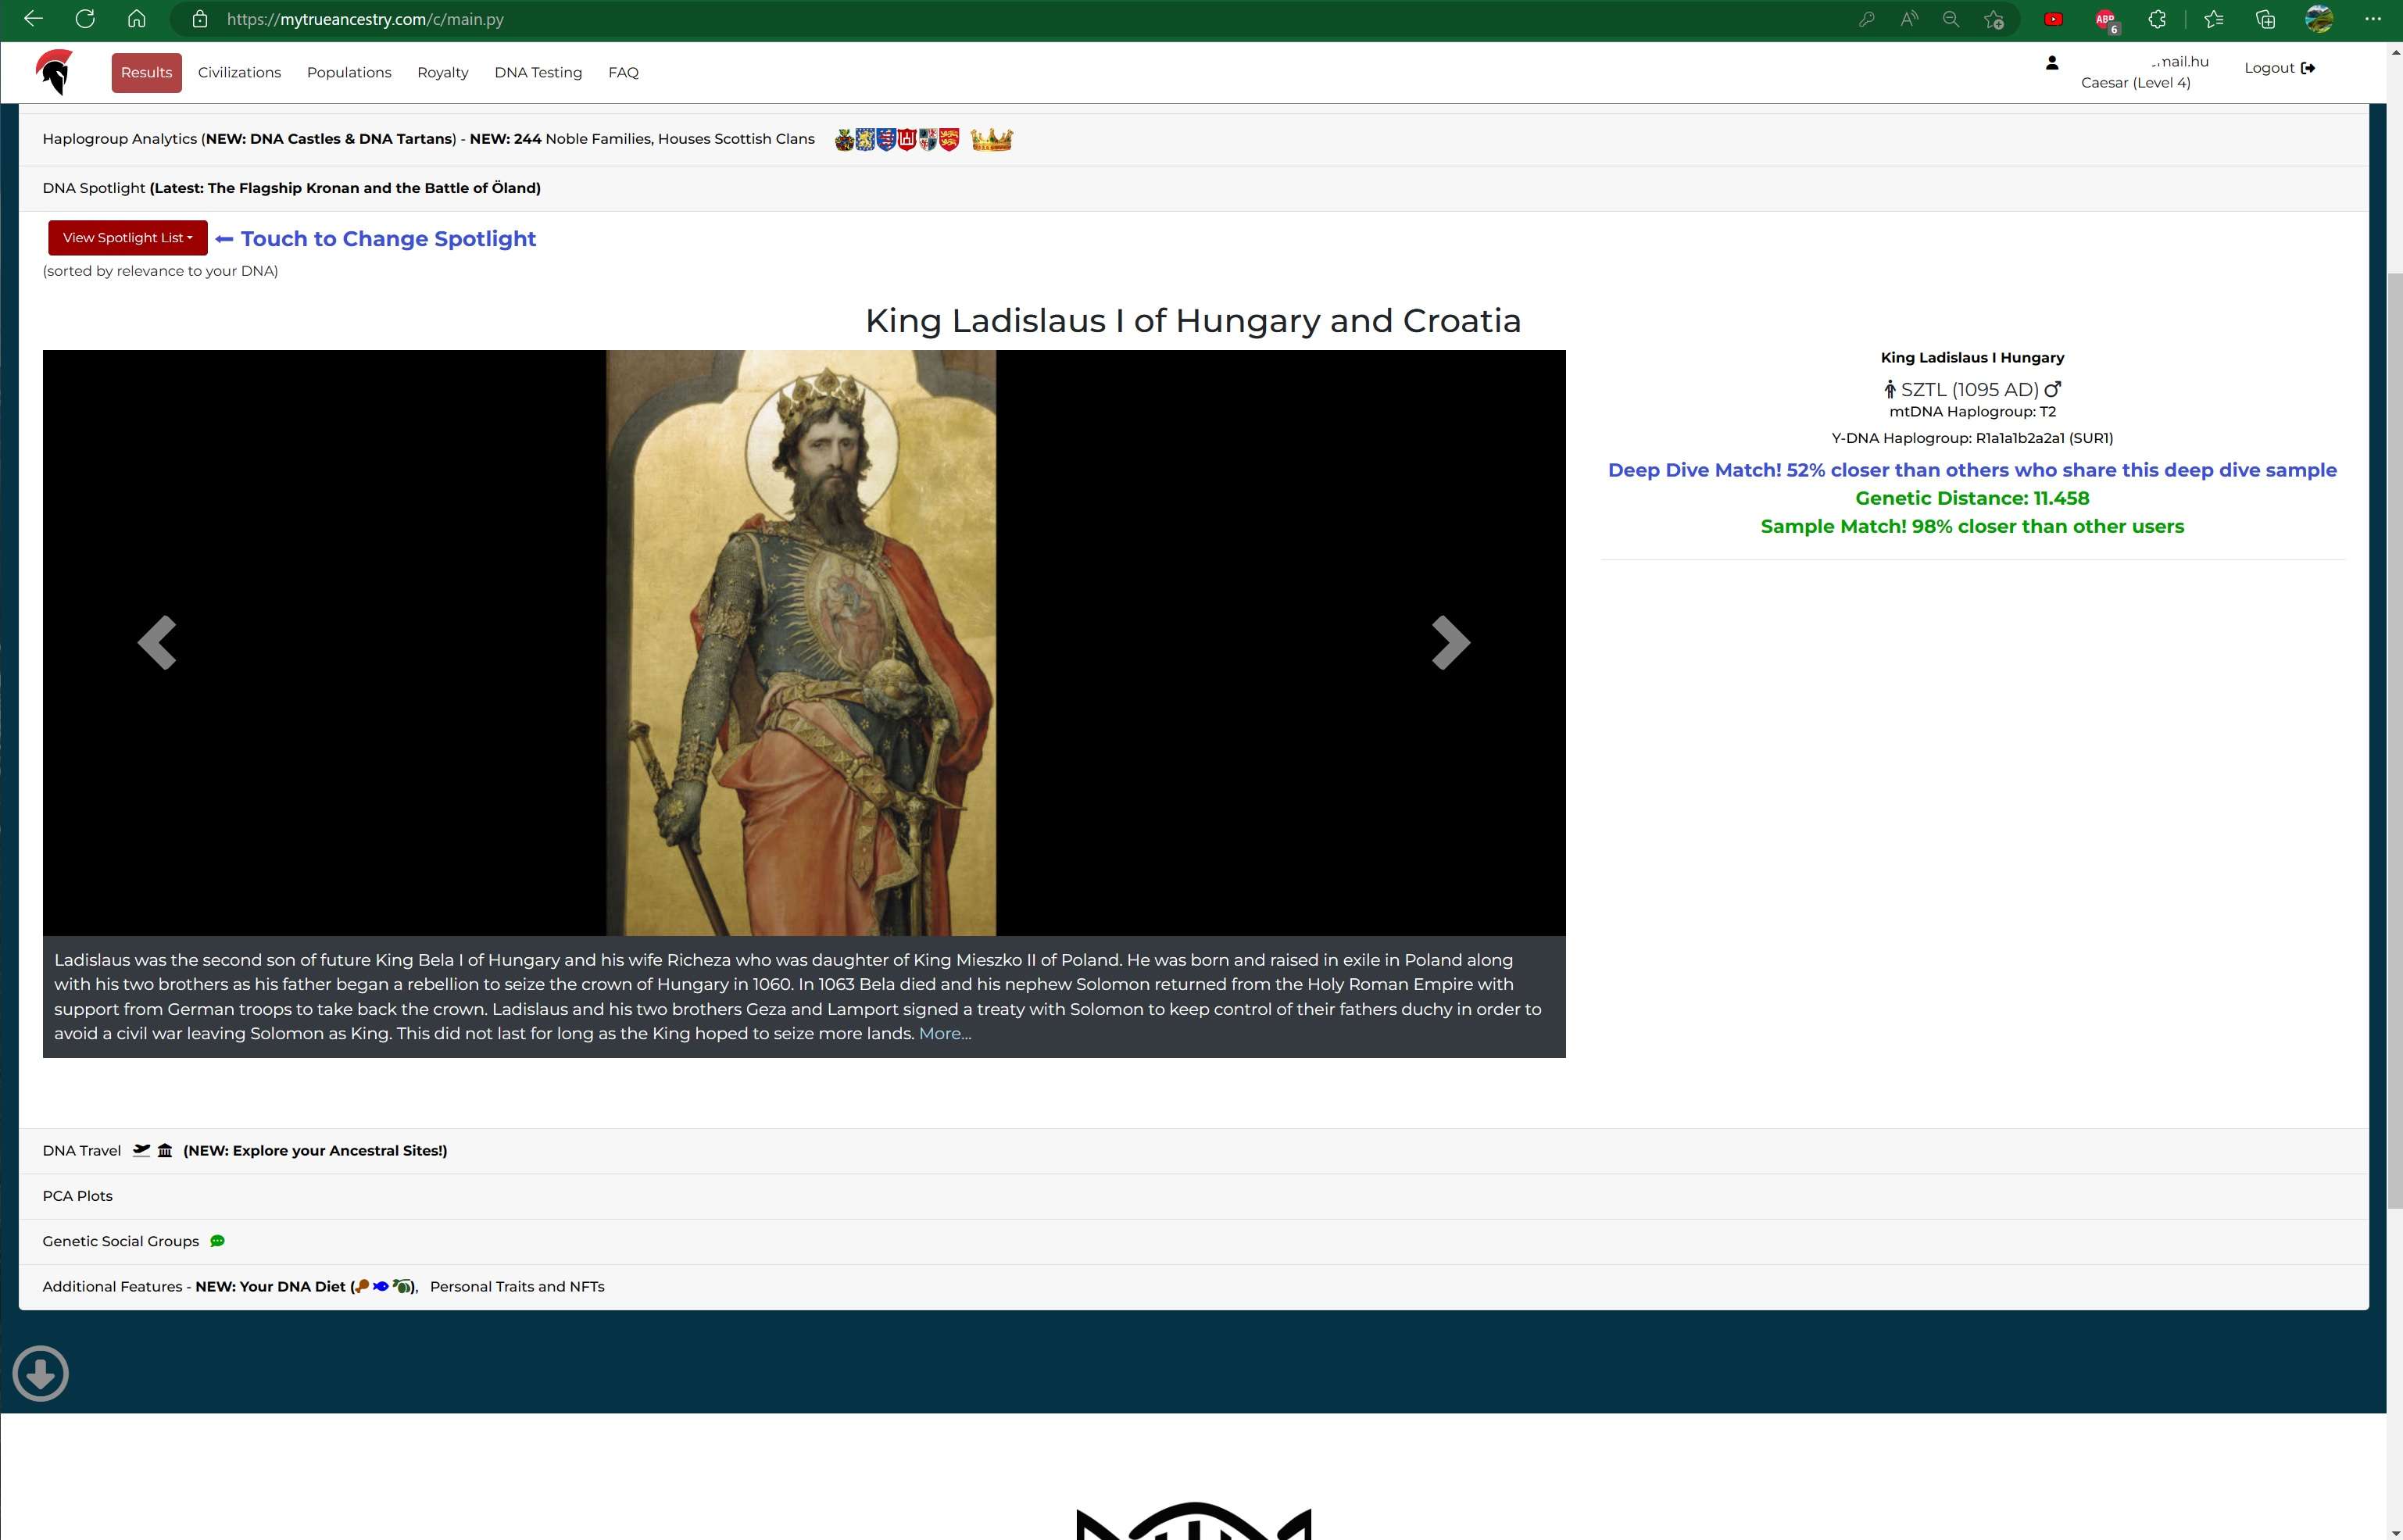
Task: Click the zoom-out magnifier icon
Action: coord(1951,19)
